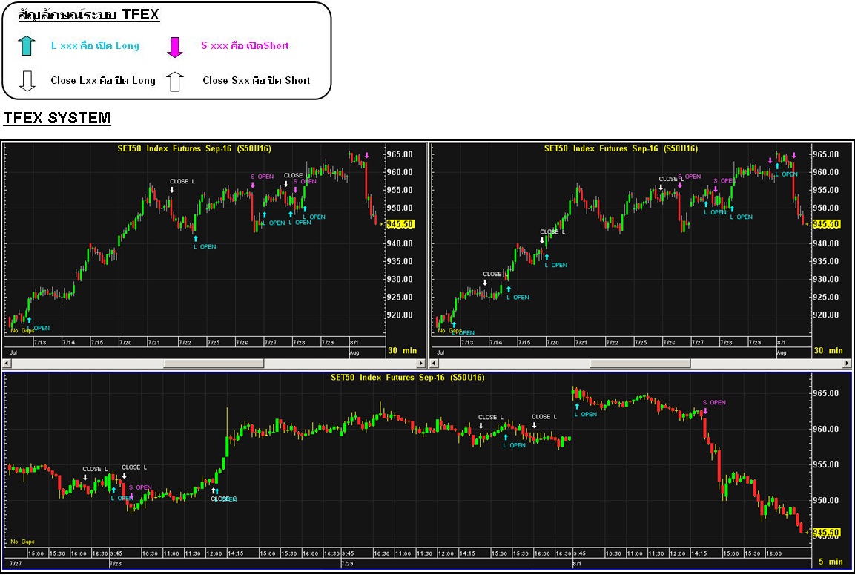Click 'CLOSE L' marker near 7/22 in left 30 min chart
855x575 pixels.
coord(182,182)
